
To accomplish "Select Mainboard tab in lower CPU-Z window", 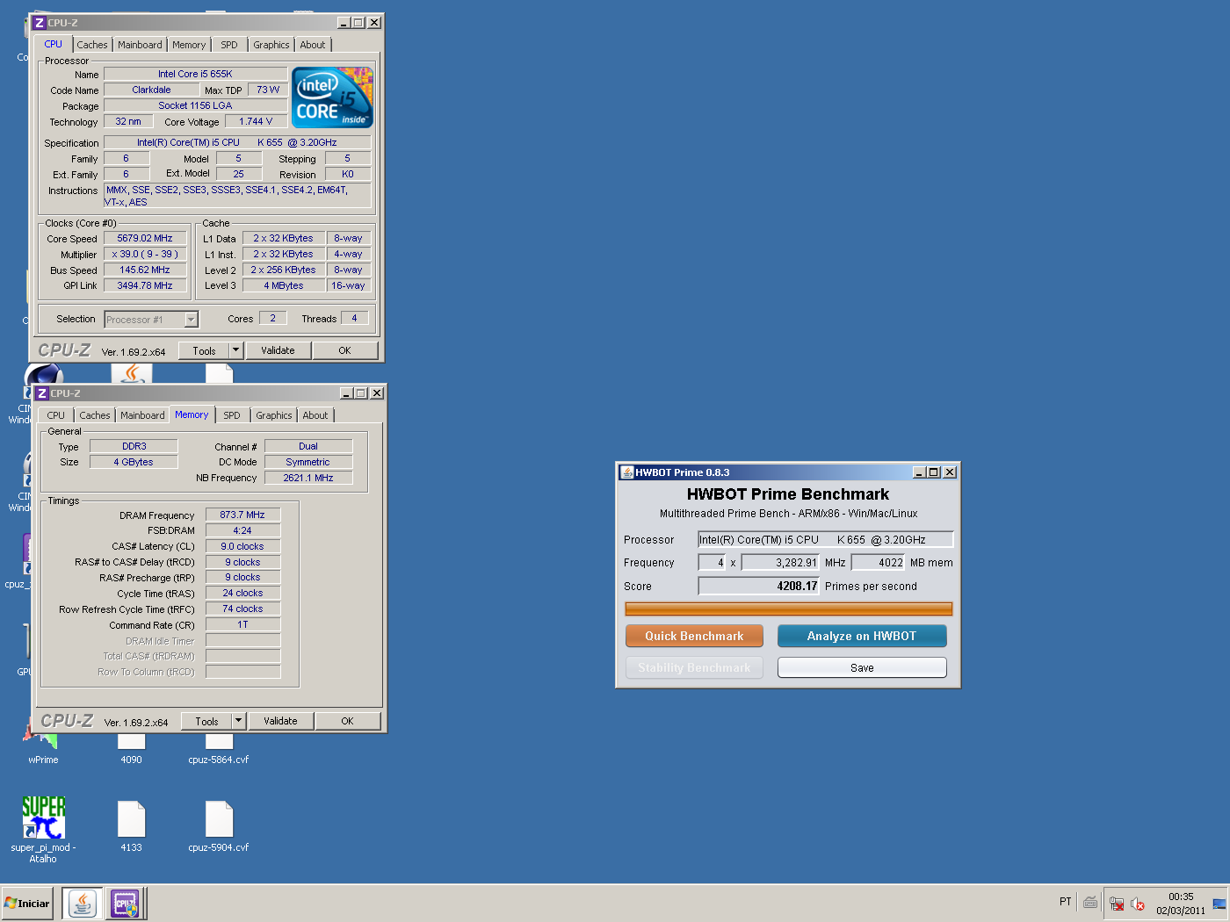I will (x=142, y=415).
